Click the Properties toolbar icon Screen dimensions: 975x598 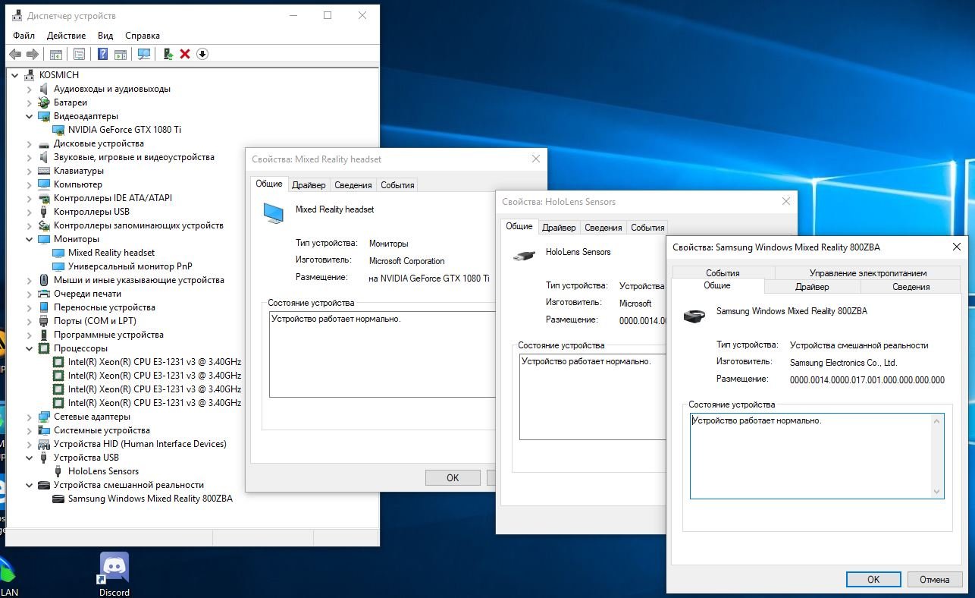point(79,54)
